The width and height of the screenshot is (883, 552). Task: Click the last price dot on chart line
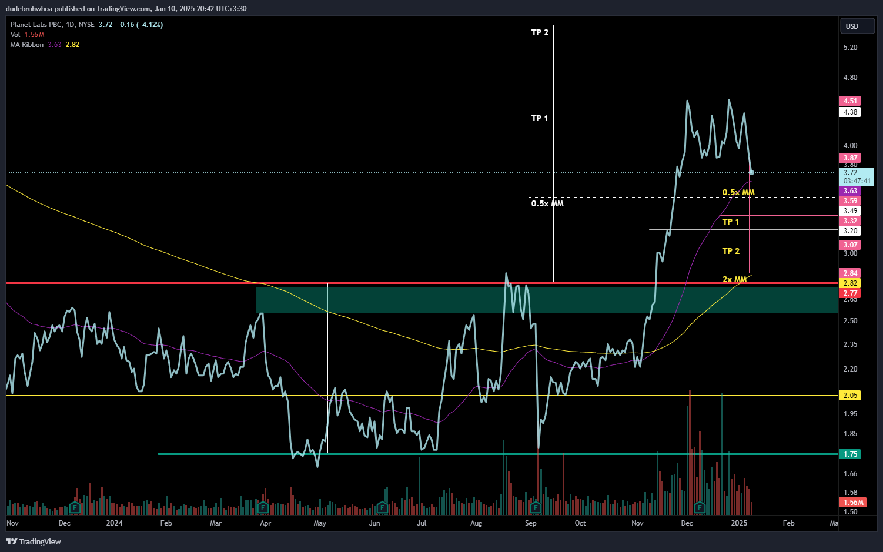point(751,172)
